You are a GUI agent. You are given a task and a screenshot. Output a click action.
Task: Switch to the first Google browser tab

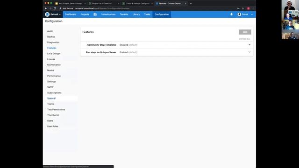tap(71, 3)
